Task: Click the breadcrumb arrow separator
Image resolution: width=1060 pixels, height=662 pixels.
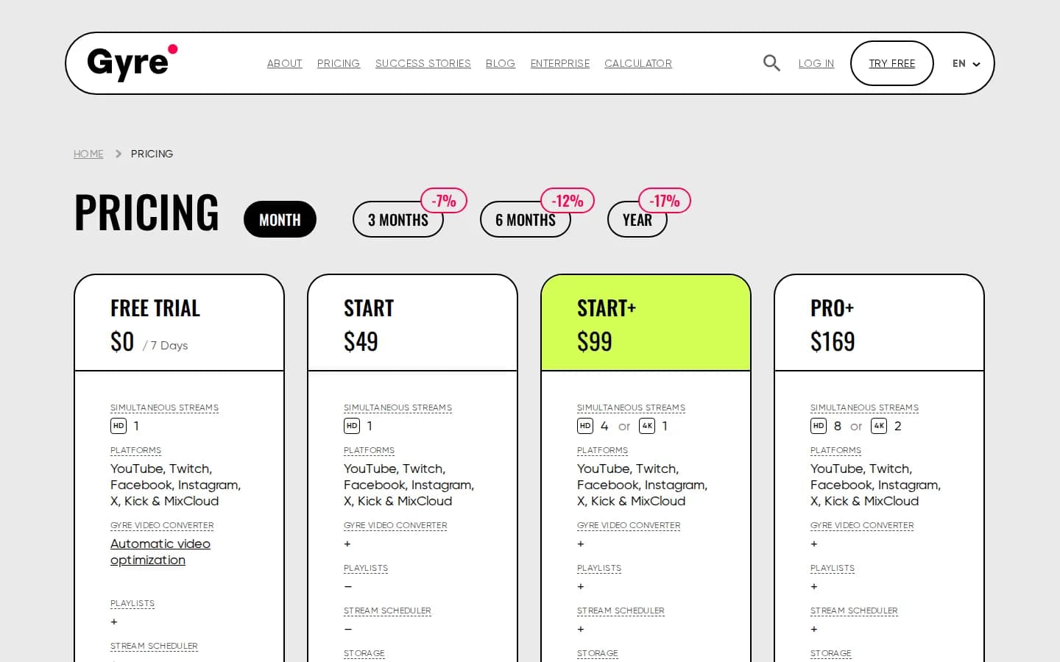Action: point(118,154)
